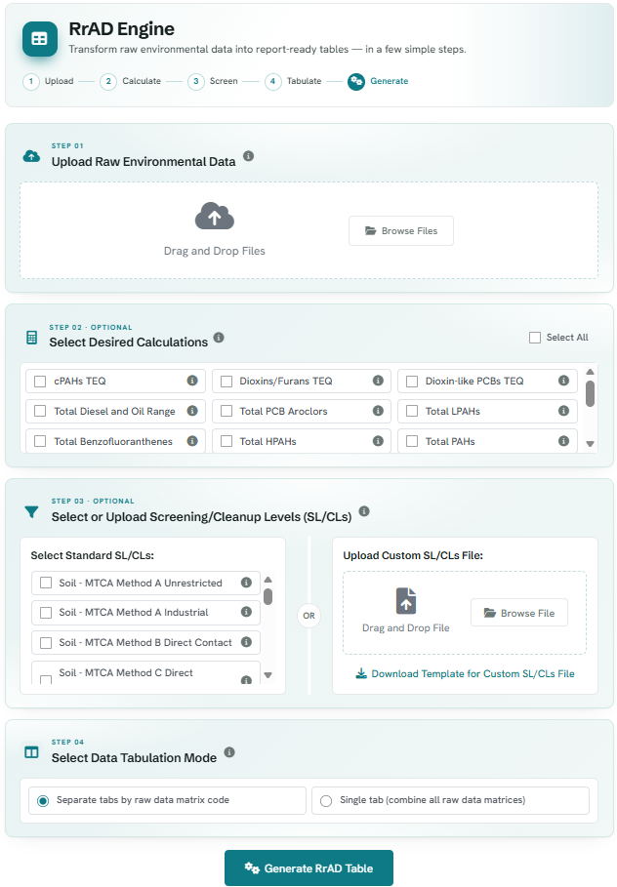
Task: Select Separate tabs by raw data matrix code
Action: pos(42,801)
